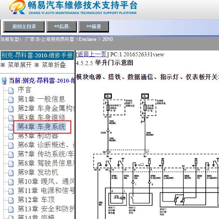Screen dimensions: 219x219
Task: Open 第3章 车身维修
Action: (41, 117)
